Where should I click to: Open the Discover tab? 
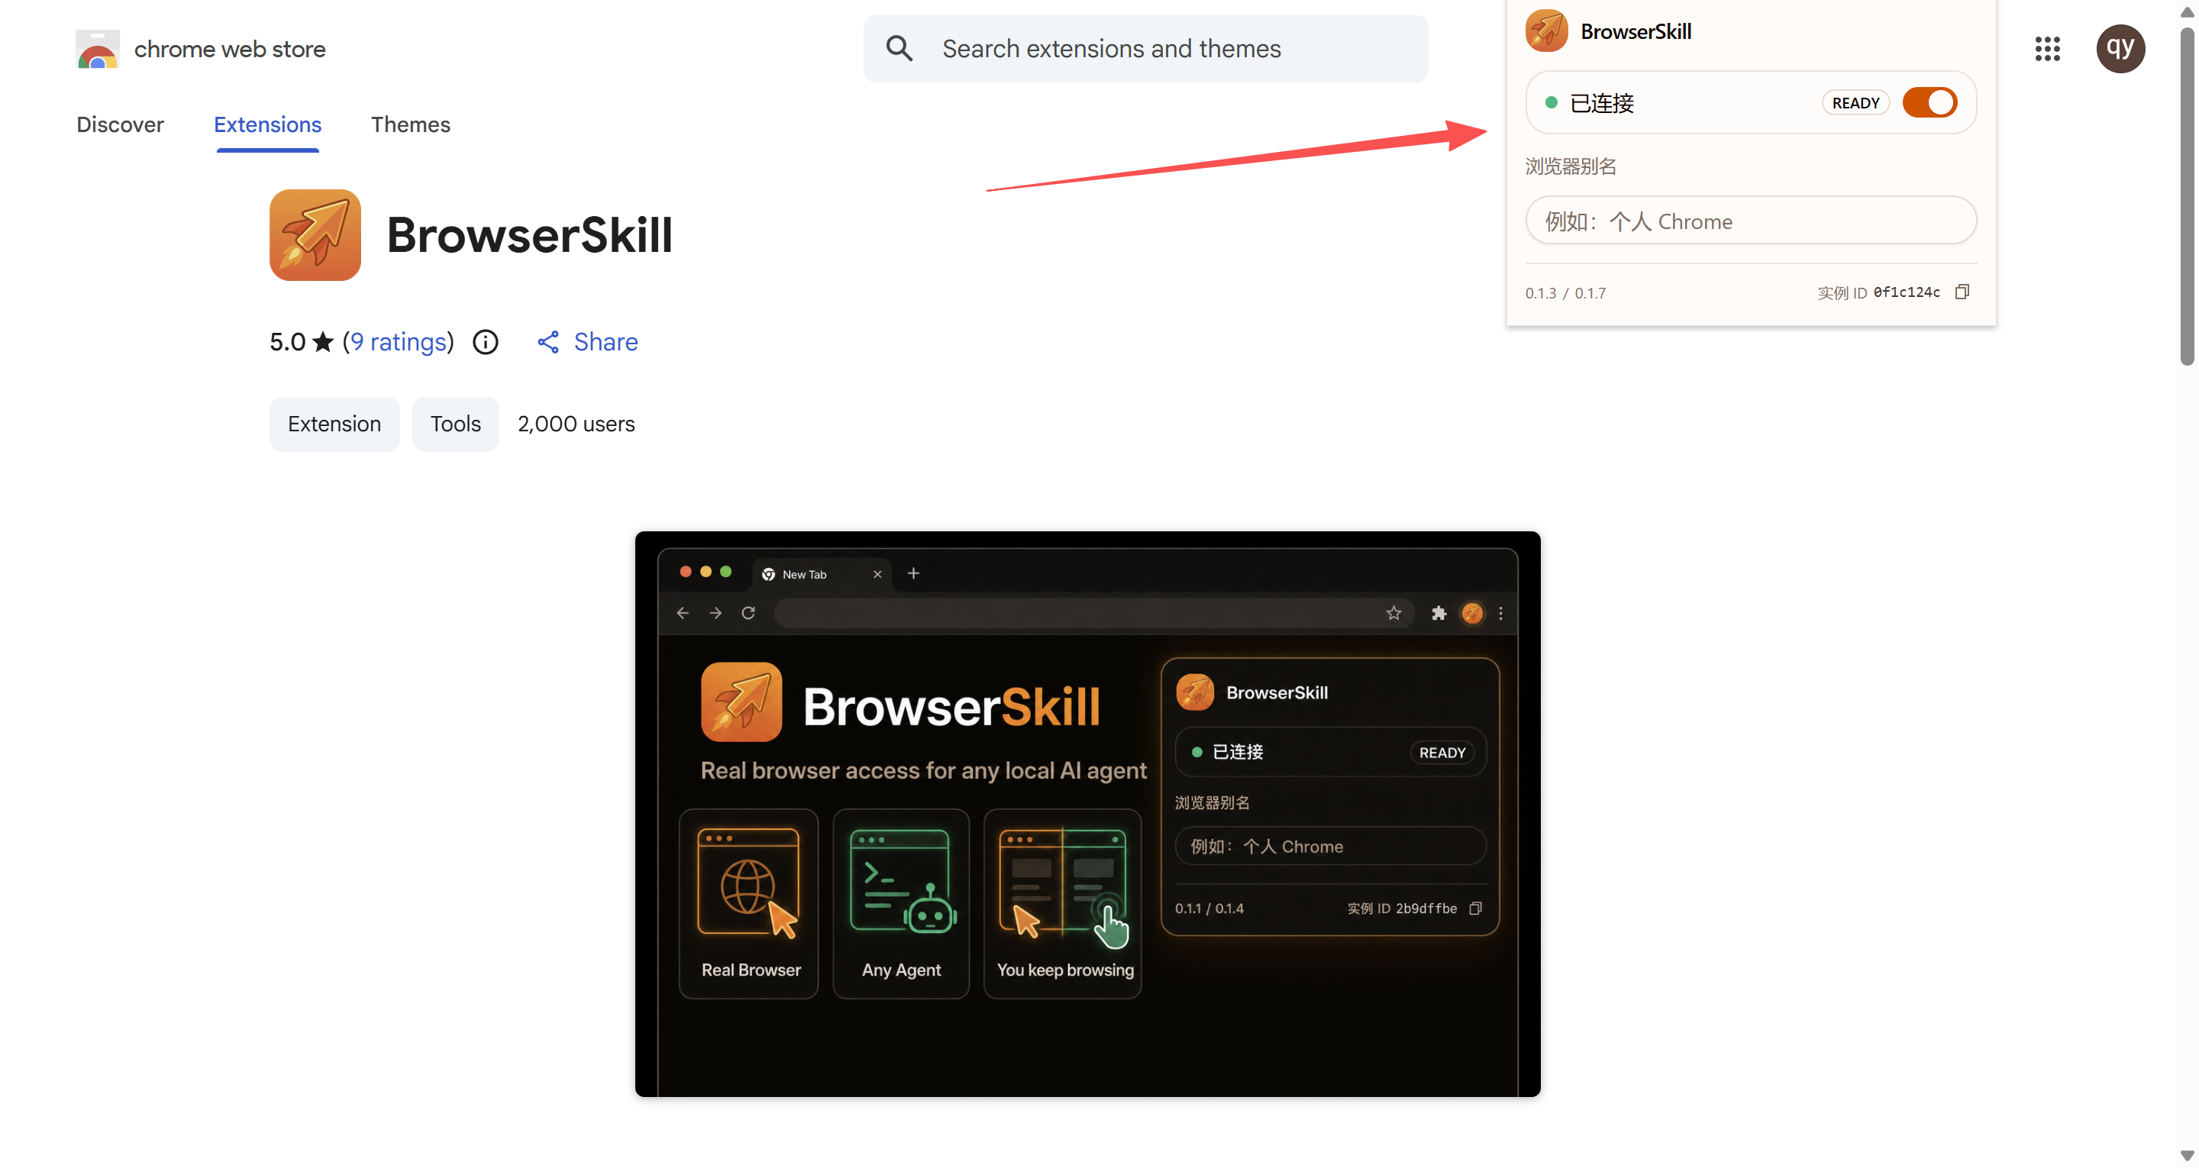[120, 124]
